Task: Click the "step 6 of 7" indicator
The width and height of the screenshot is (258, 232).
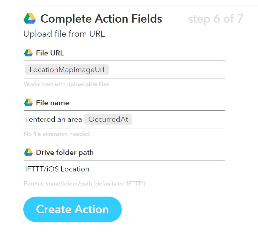Action: tap(215, 19)
